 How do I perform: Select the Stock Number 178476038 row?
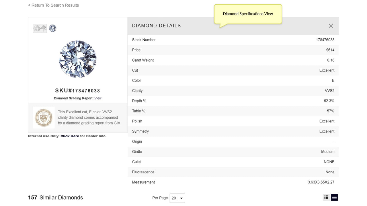click(233, 40)
